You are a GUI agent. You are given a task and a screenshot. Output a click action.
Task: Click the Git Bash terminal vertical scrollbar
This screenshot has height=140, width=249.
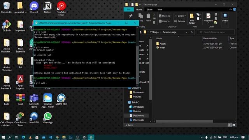(137, 65)
